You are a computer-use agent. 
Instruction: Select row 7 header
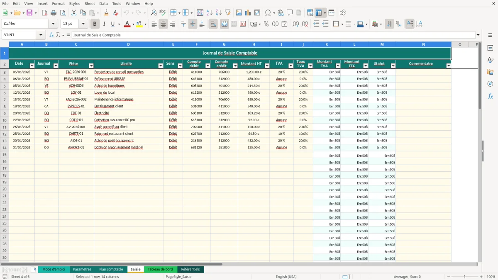[x=5, y=100]
